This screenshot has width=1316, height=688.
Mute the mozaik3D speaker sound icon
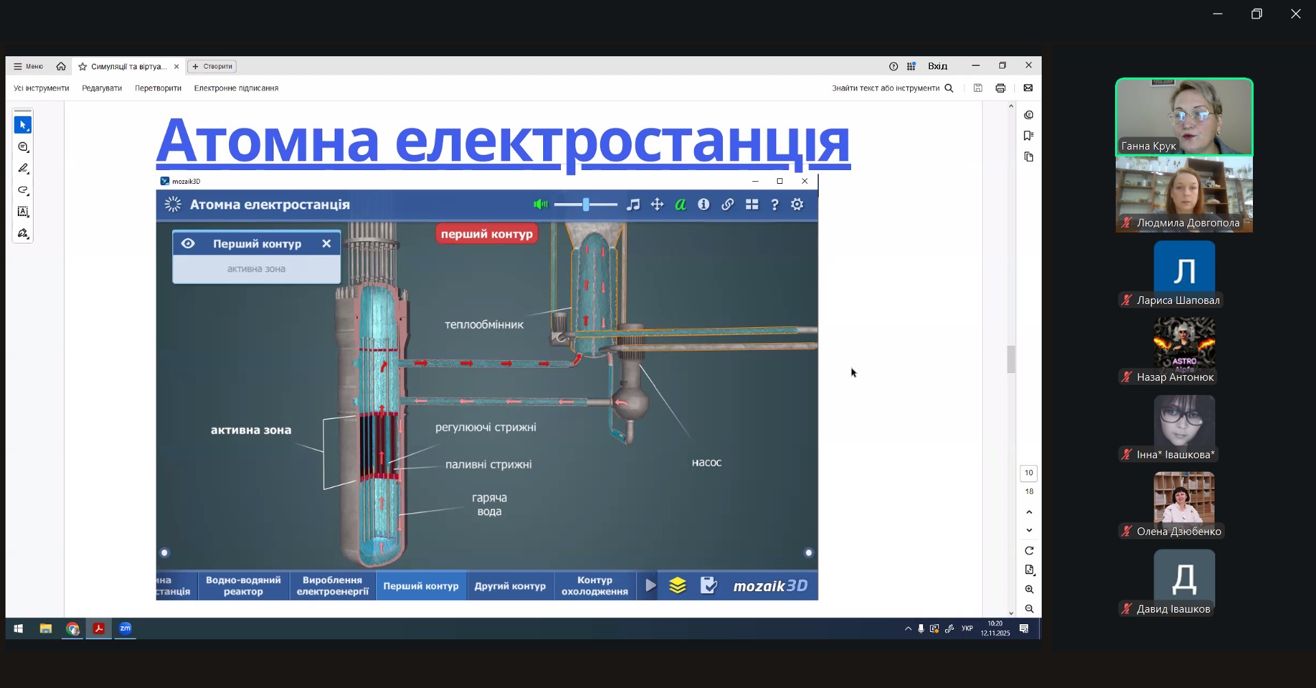(541, 204)
